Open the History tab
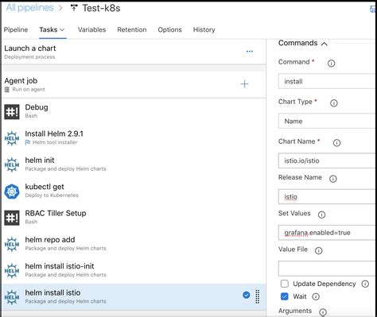 coord(204,29)
